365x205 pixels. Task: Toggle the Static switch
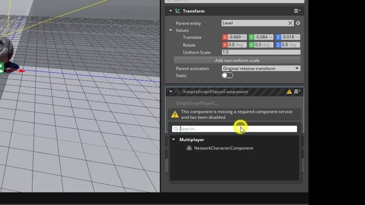[227, 75]
